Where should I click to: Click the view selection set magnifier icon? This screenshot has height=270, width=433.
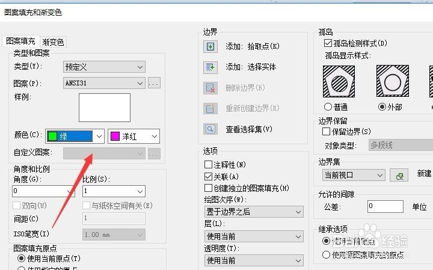(x=210, y=129)
